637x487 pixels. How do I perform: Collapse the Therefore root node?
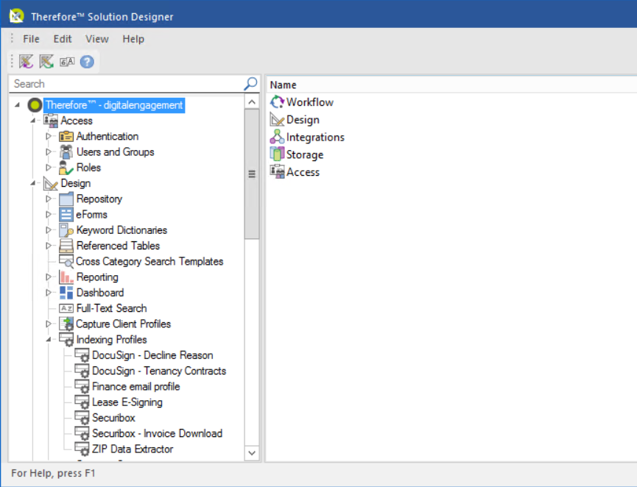pos(18,105)
